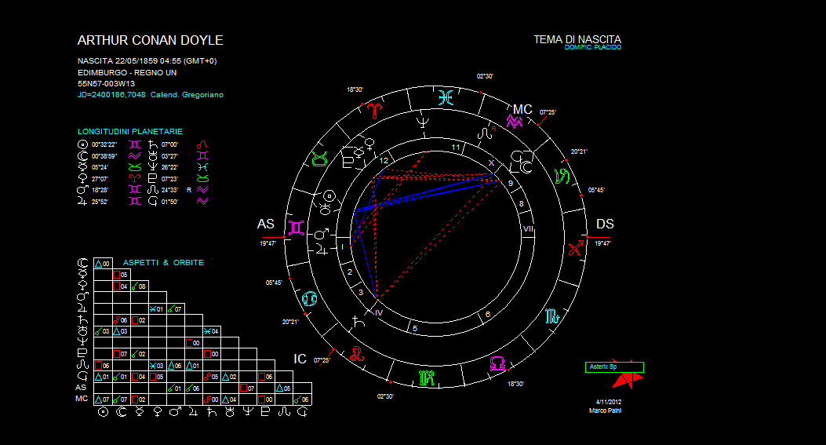This screenshot has width=826, height=445.
Task: Select the Sun longitude value 00°32'22"
Action: click(x=104, y=144)
